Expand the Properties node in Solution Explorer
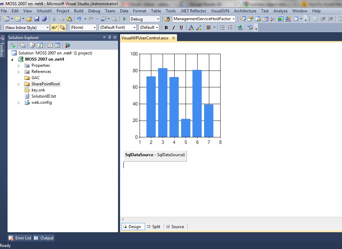Screen dimensions: 342x249 pyautogui.click(x=19, y=65)
